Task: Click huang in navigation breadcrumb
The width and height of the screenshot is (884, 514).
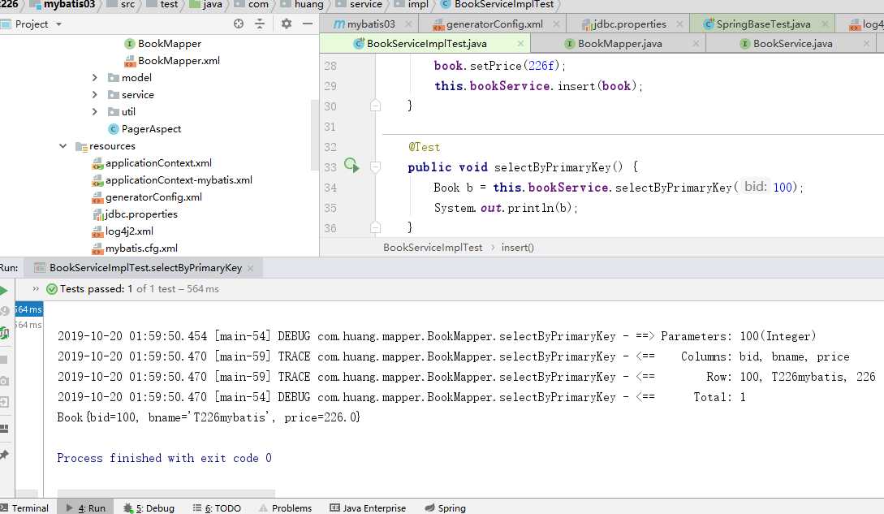Action: (x=303, y=5)
